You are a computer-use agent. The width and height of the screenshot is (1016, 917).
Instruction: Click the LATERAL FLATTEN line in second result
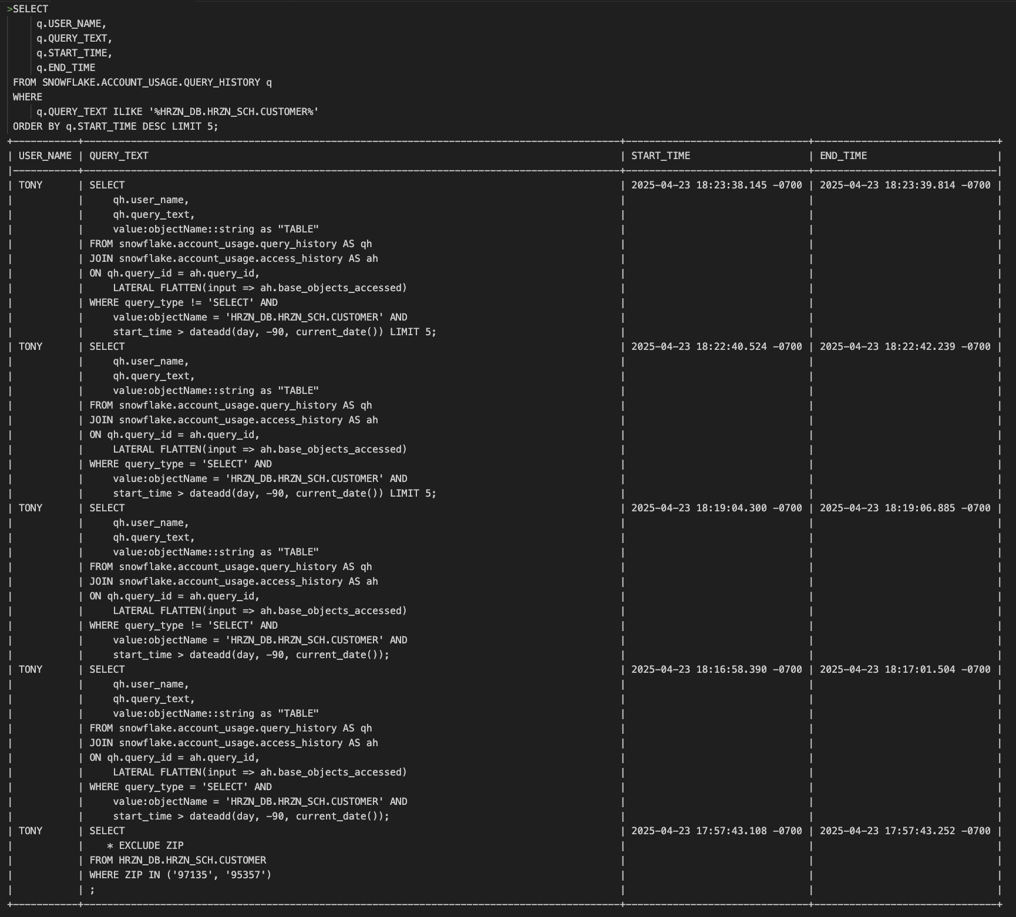(x=258, y=449)
